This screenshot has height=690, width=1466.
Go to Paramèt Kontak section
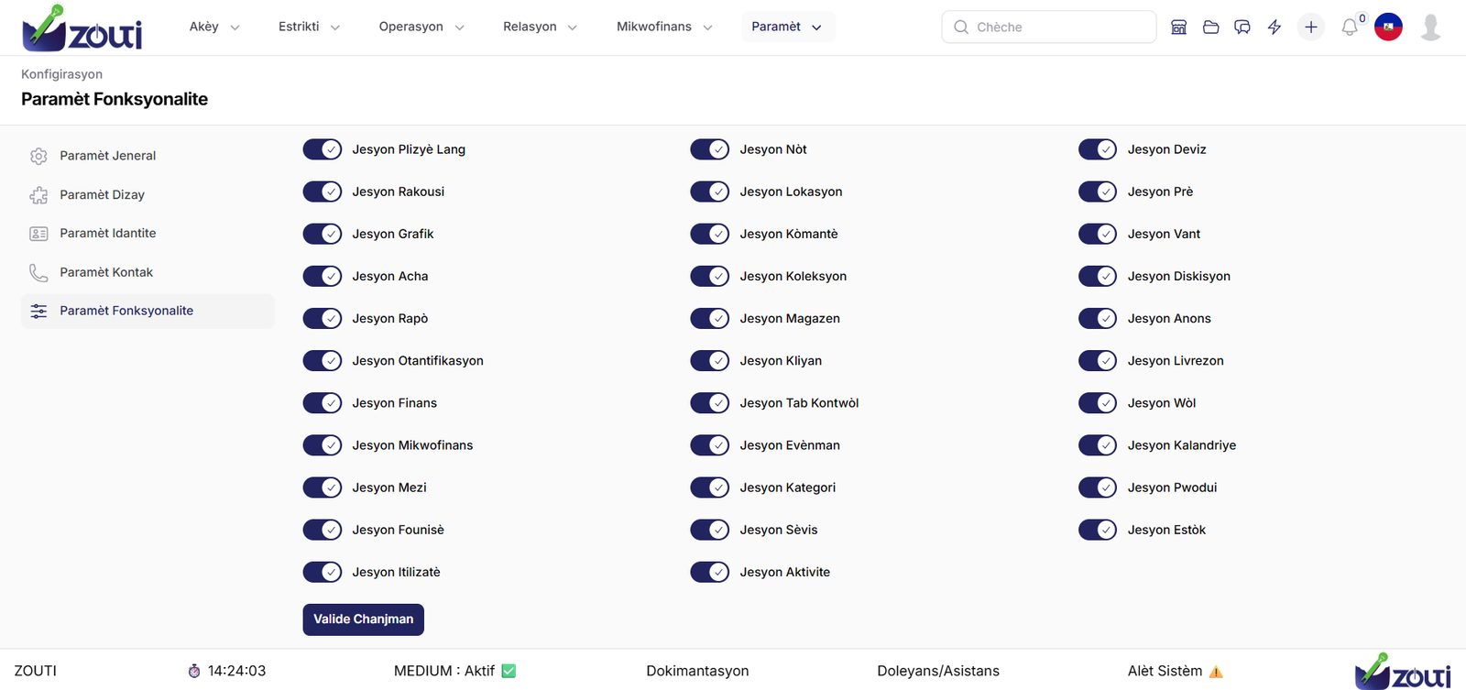pos(106,272)
